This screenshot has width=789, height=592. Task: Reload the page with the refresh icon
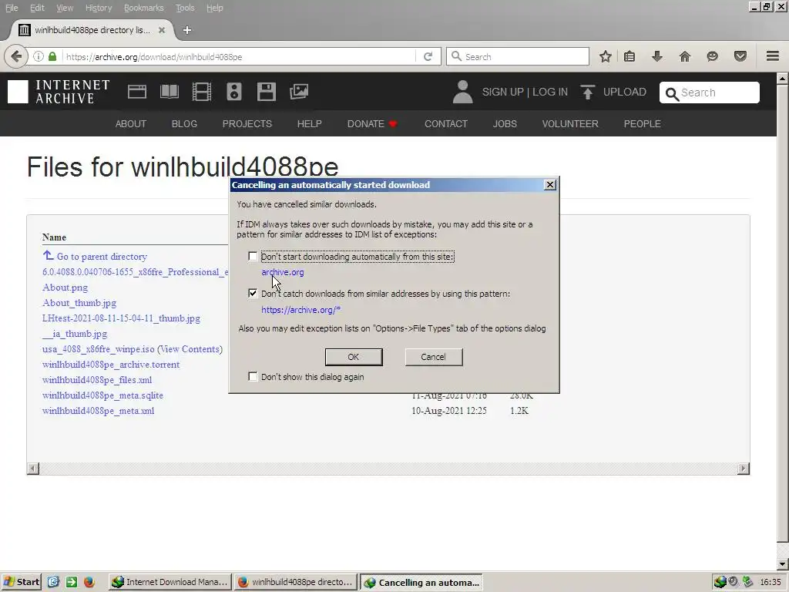(428, 56)
